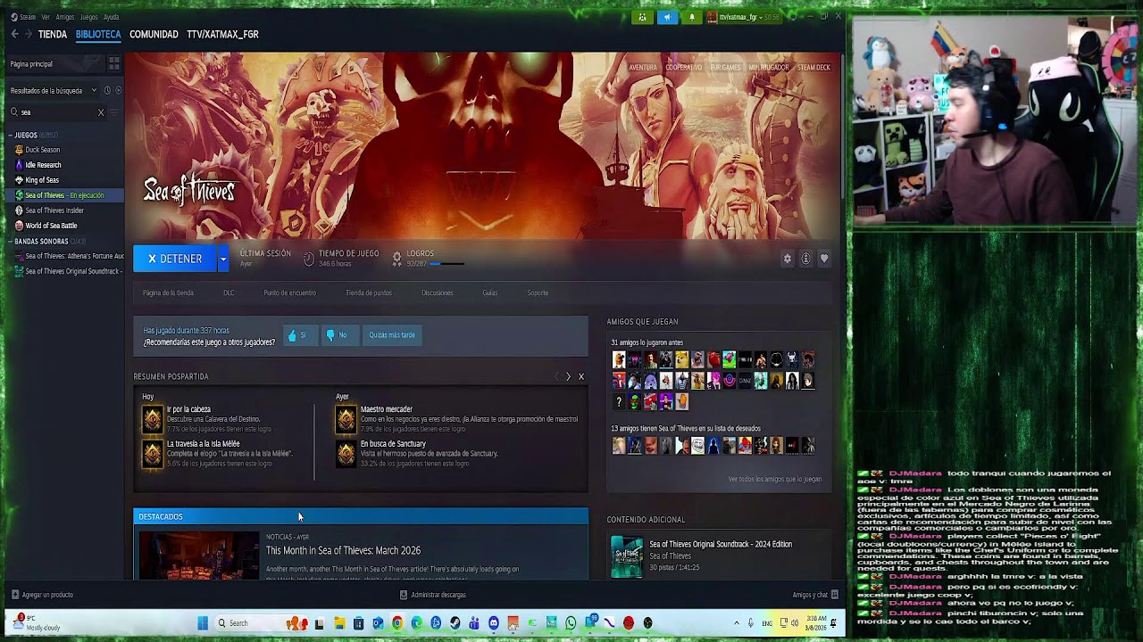Open the March 2026 news thumbnail

[x=198, y=556]
